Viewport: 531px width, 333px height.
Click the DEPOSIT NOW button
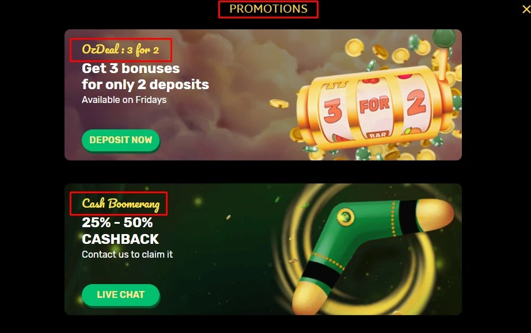click(120, 140)
